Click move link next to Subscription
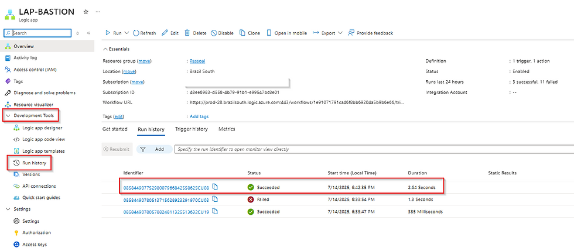This screenshot has height=251, width=574. pos(137,82)
